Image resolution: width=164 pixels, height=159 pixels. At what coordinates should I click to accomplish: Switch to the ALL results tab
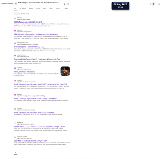pyautogui.click(x=15, y=9)
